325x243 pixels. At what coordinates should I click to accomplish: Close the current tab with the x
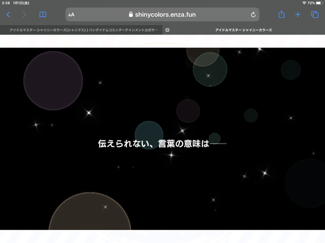[167, 30]
